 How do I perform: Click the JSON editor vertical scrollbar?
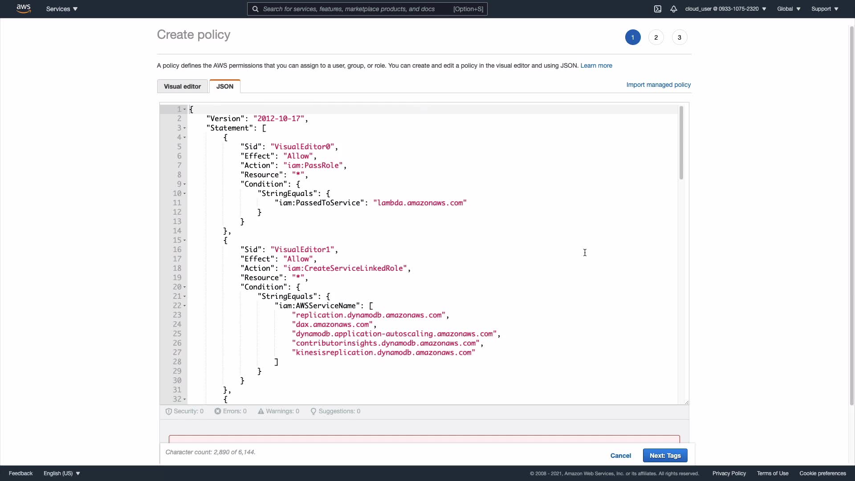tap(681, 143)
